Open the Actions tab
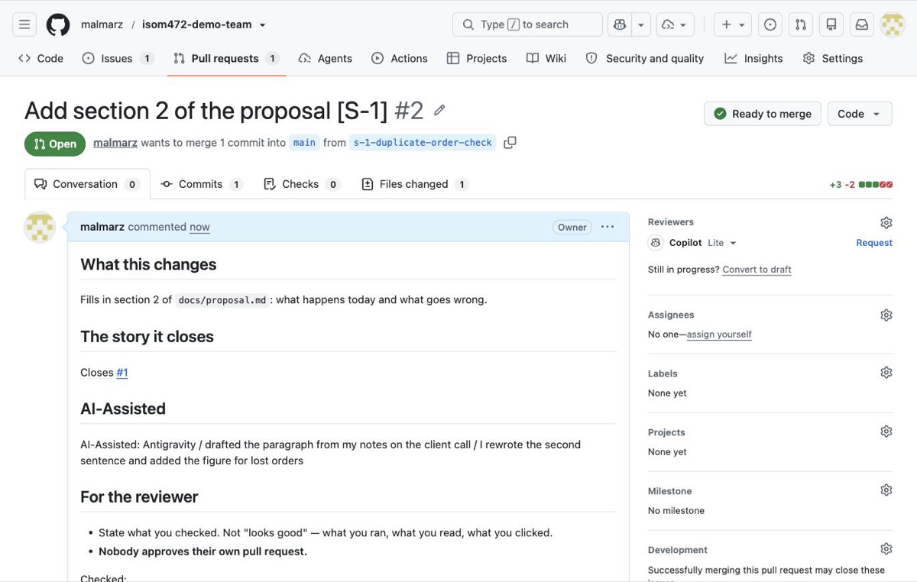This screenshot has width=917, height=582. [x=400, y=58]
